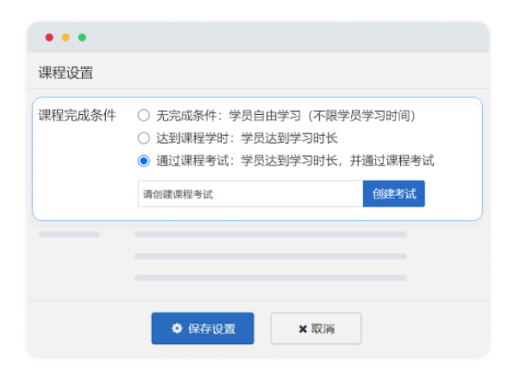
Task: Click the label text 学员自由学习（不限学员学习时间）
Action: click(322, 115)
